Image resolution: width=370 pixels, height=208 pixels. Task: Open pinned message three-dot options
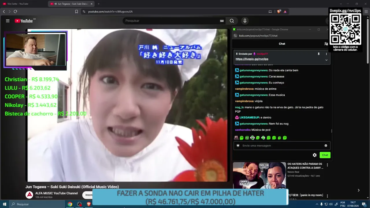tap(326, 54)
